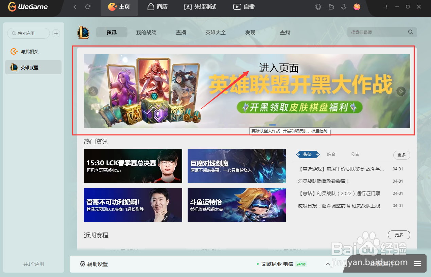Open the LCK春季赛总决赛 news card
This screenshot has width=431, height=277.
[133, 166]
